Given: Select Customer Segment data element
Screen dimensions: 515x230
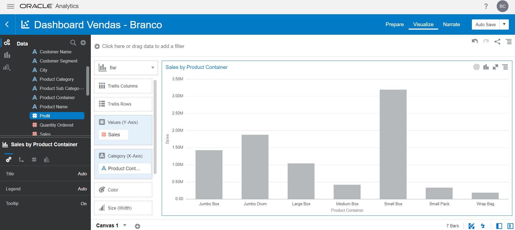Looking at the screenshot, I should [x=58, y=61].
